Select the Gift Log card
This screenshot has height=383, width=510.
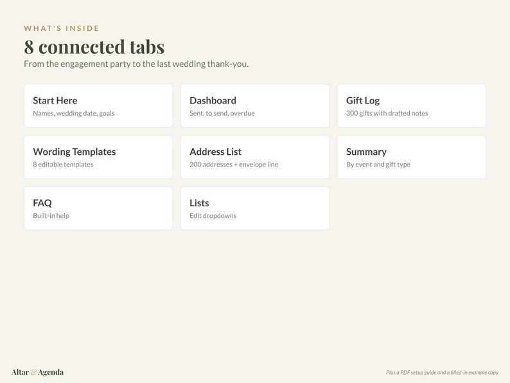412,106
